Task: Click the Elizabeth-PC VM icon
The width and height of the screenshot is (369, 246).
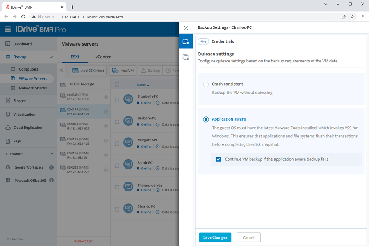Action: (128, 100)
